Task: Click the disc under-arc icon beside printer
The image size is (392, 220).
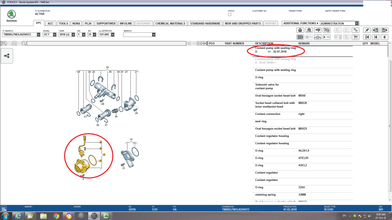Action: 309,30
